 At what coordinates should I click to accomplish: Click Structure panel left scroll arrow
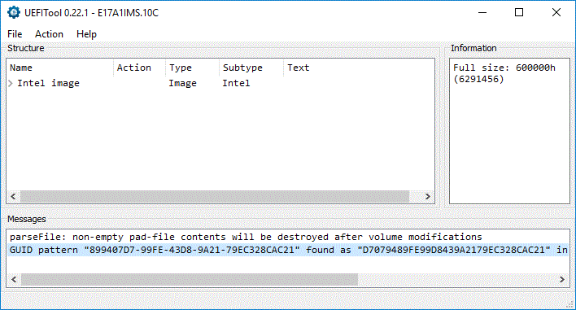click(13, 197)
